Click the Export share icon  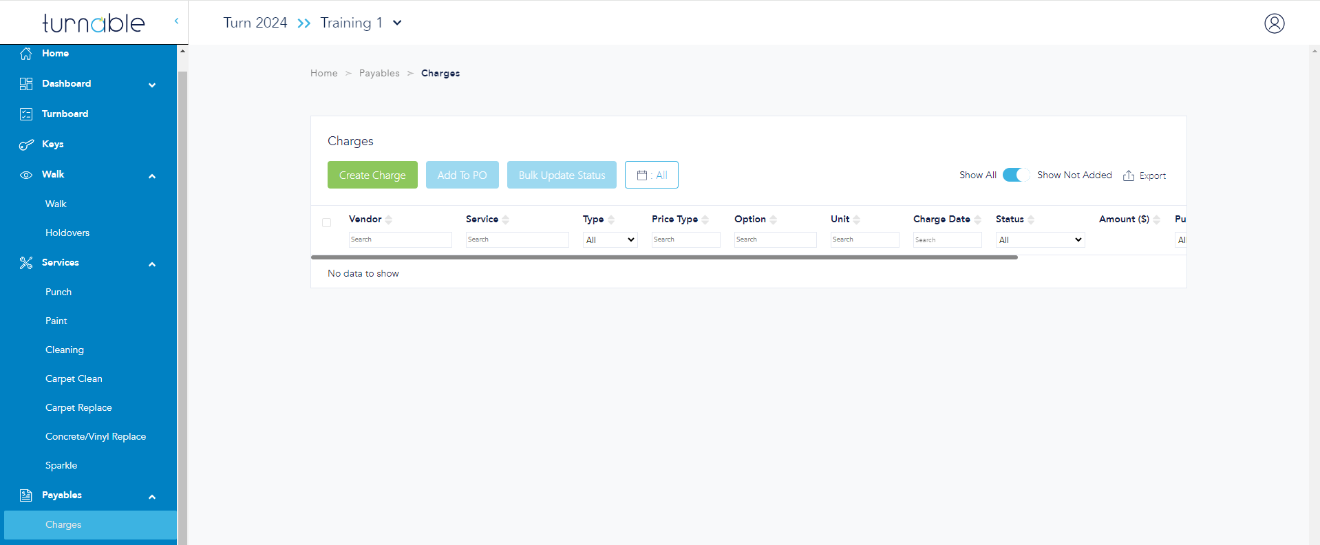1129,175
